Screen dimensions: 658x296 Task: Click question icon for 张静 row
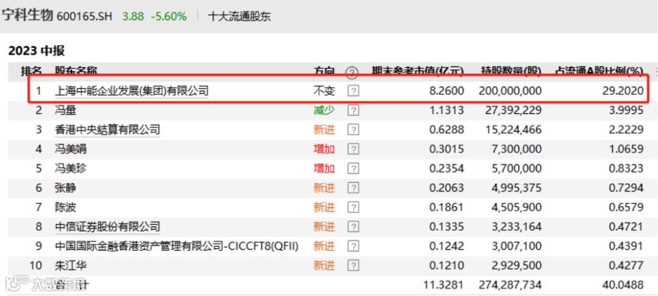click(353, 188)
